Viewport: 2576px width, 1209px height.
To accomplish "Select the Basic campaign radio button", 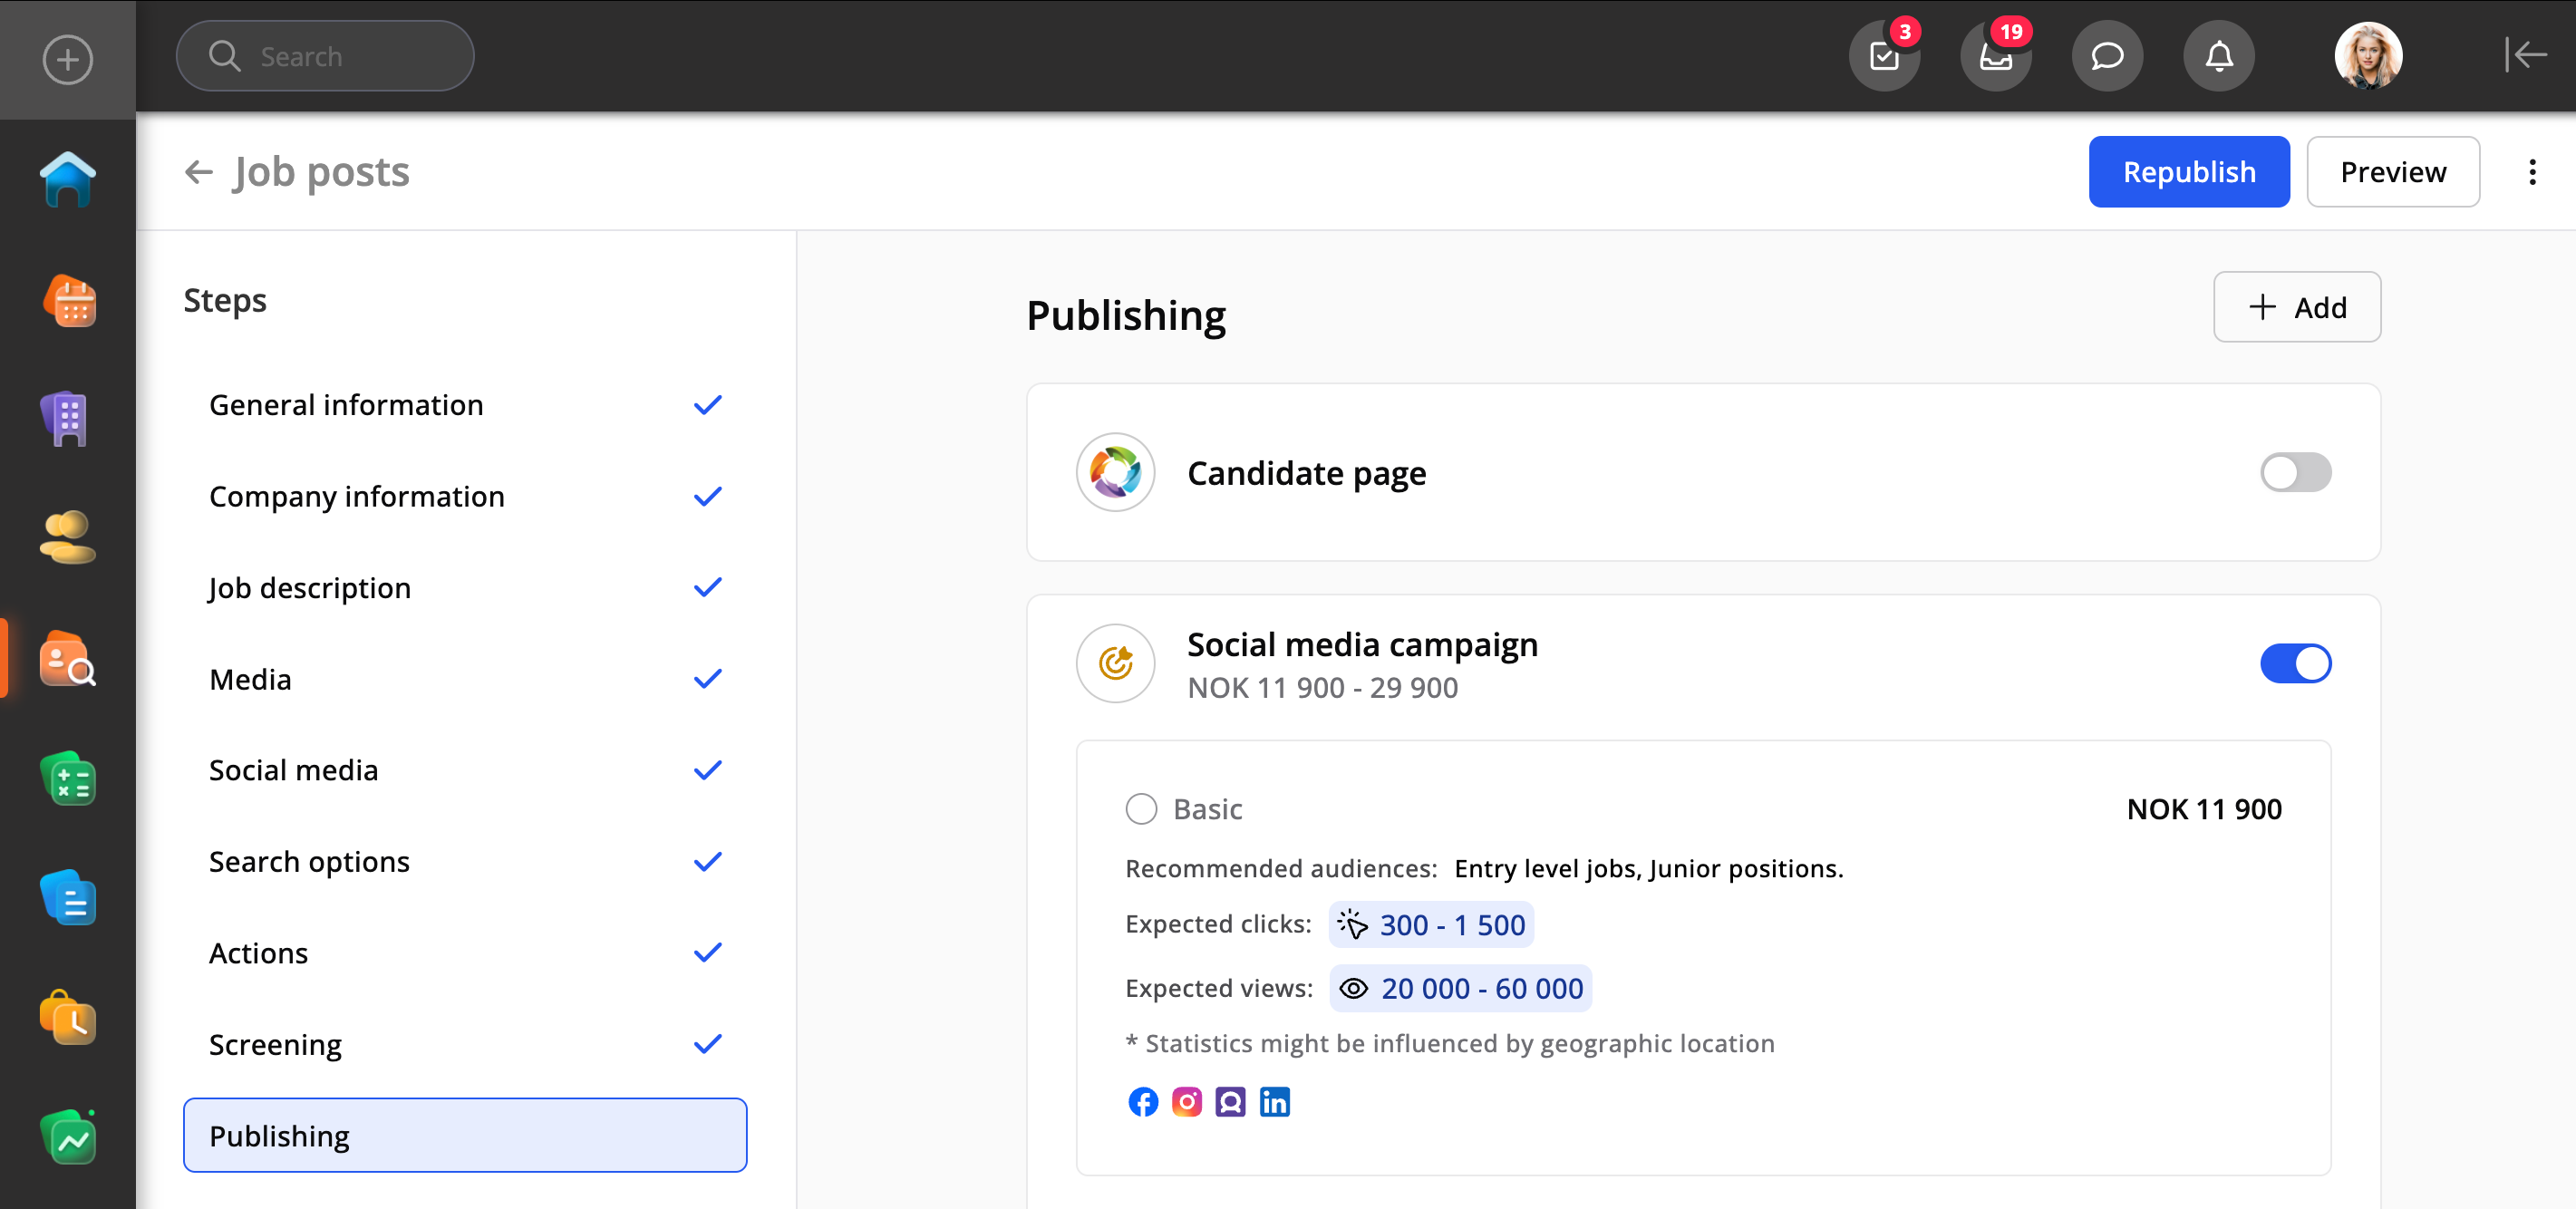I will 1141,809.
